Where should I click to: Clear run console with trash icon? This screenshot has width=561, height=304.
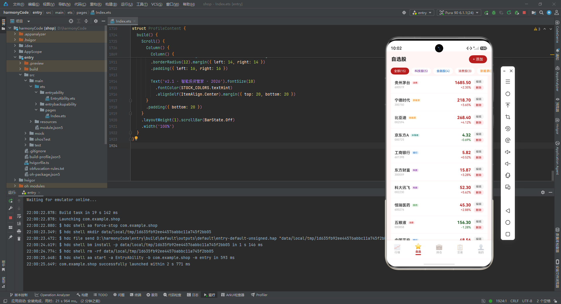click(19, 239)
